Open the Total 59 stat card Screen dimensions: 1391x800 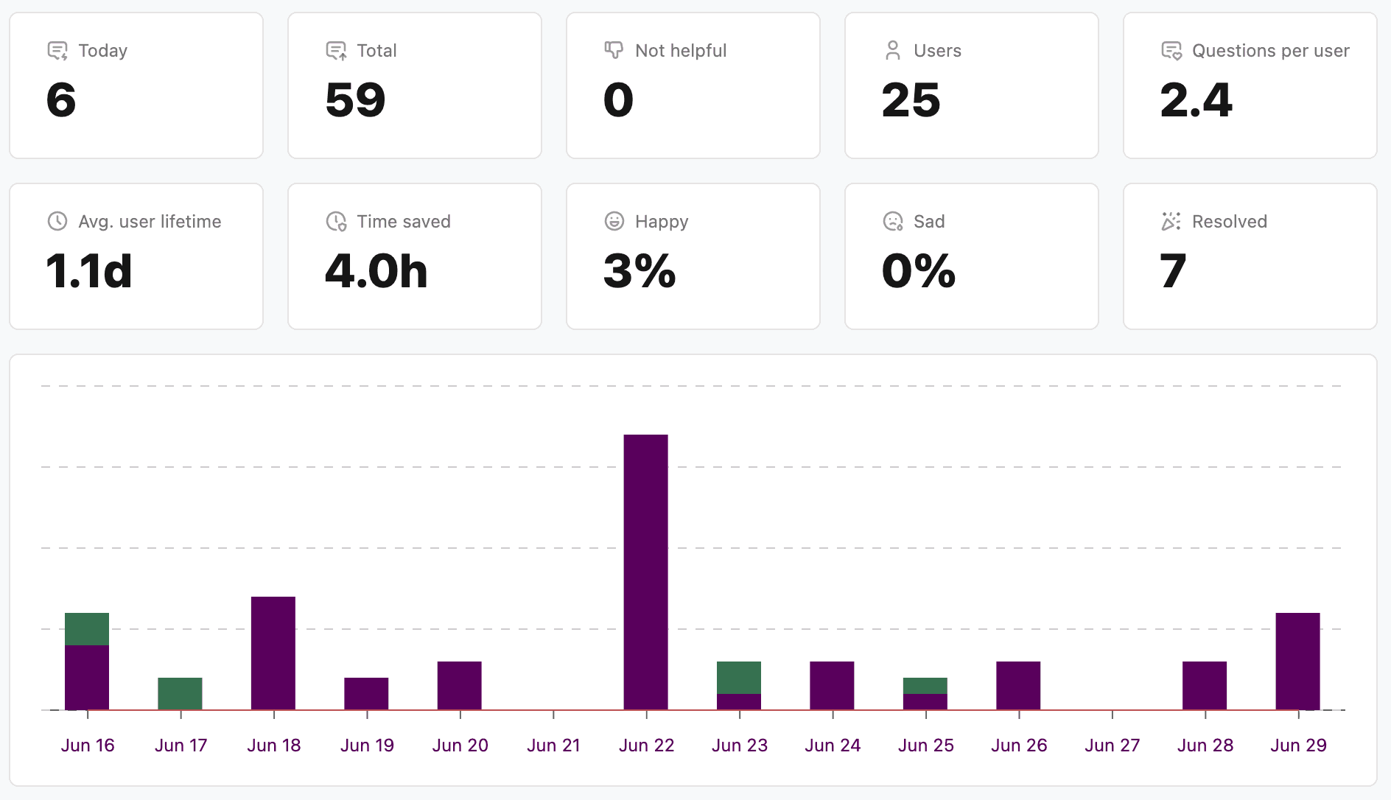coord(415,85)
